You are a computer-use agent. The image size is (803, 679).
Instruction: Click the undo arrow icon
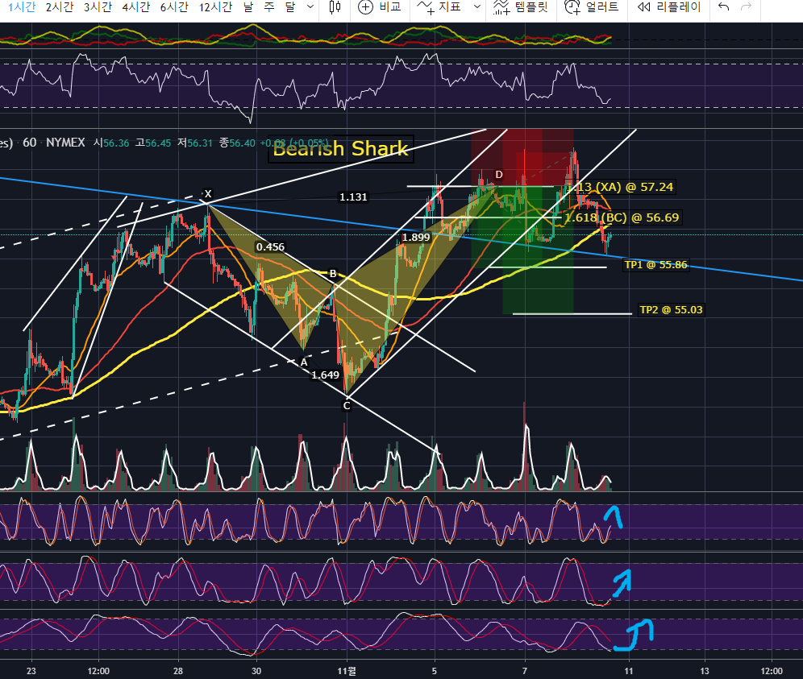pos(723,7)
